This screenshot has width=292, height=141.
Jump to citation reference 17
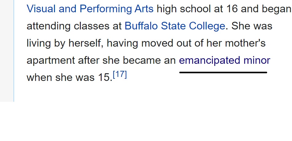coord(120,75)
